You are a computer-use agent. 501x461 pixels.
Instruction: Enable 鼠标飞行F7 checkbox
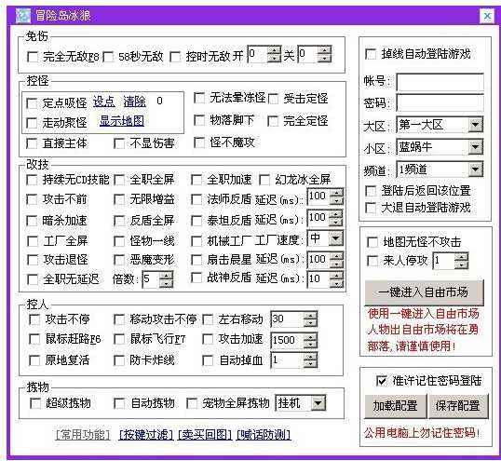click(119, 339)
